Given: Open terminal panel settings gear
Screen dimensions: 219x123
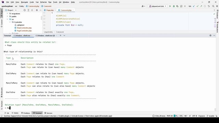Looking at the screenshot, I should pyautogui.click(x=210, y=36).
